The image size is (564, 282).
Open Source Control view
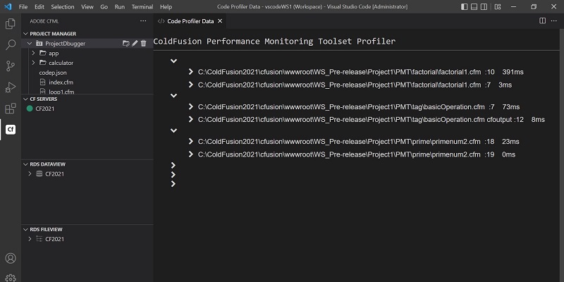[11, 66]
